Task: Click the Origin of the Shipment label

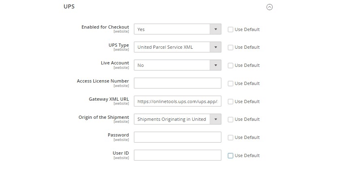Action: (104, 117)
